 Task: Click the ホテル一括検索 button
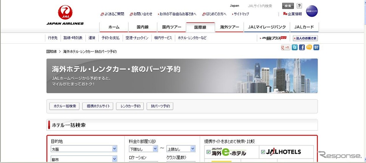coord(64,106)
